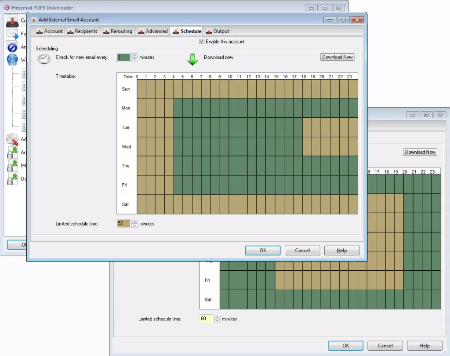Select the padlock icon labeled IM in sidebar

(12, 166)
